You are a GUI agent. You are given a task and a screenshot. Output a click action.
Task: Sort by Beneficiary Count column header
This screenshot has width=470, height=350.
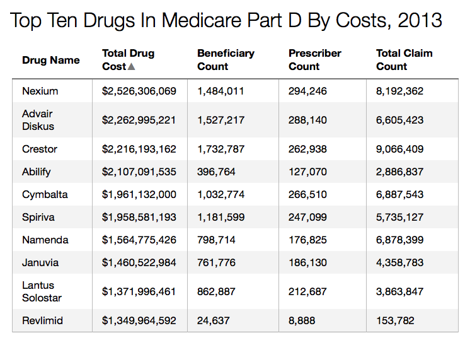point(226,60)
